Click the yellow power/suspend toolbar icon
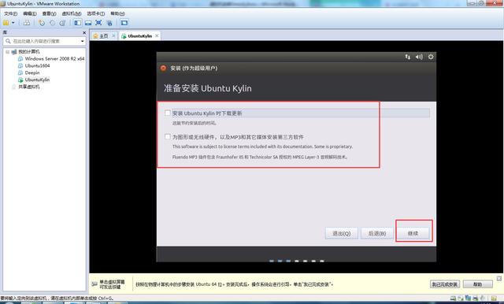The image size is (504, 304). pos(6,23)
